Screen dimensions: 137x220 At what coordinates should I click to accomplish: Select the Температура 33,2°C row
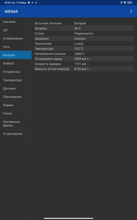(x=84, y=49)
